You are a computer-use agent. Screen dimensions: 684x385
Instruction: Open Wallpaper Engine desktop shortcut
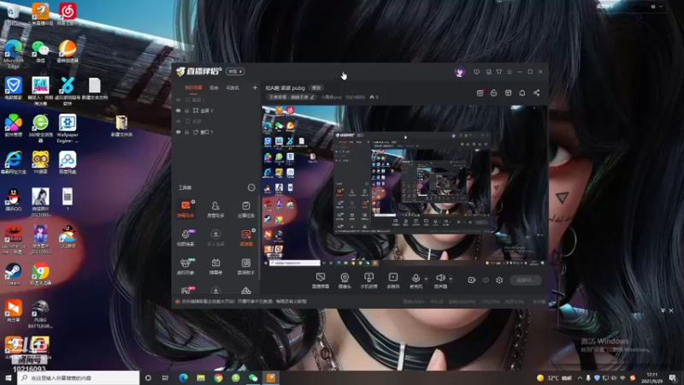click(68, 127)
